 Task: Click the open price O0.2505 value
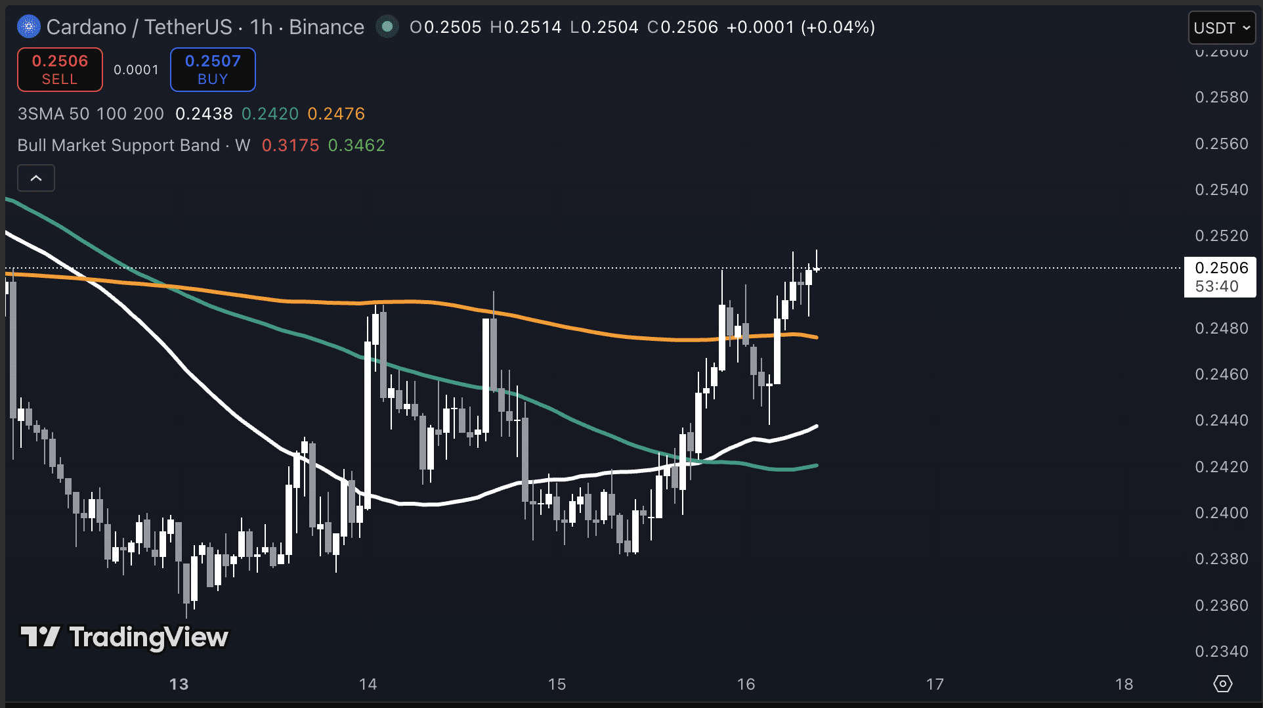[445, 27]
